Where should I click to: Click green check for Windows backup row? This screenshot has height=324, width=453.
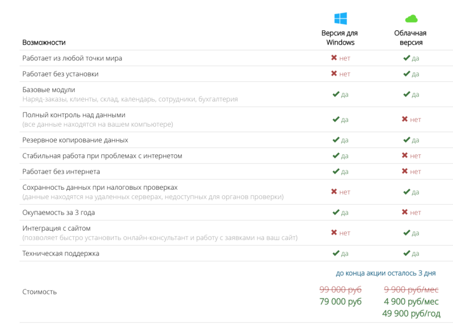point(335,140)
